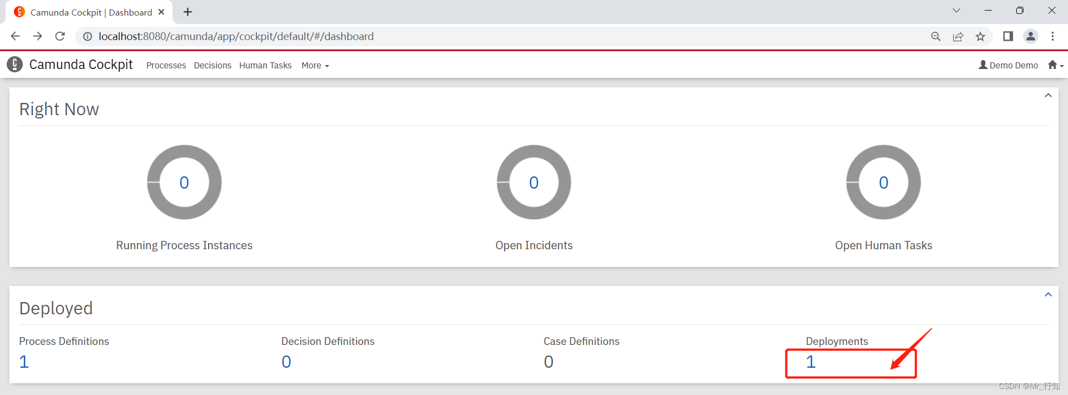Image resolution: width=1068 pixels, height=395 pixels.
Task: Open the Processes menu item
Action: [166, 66]
